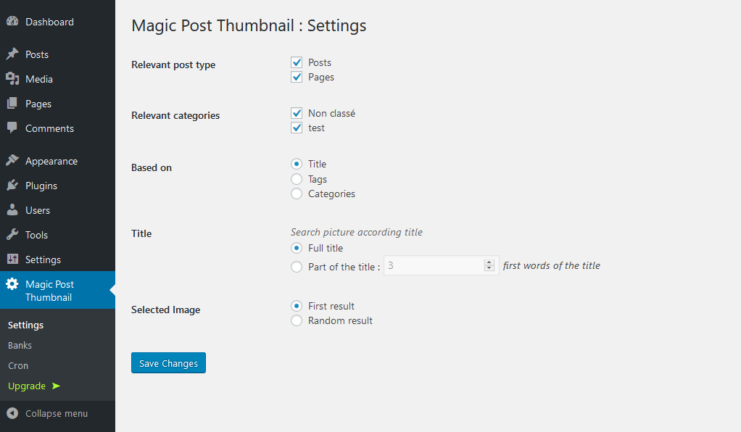Image resolution: width=741 pixels, height=432 pixels.
Task: Increase the title words number stepper
Action: 489,262
